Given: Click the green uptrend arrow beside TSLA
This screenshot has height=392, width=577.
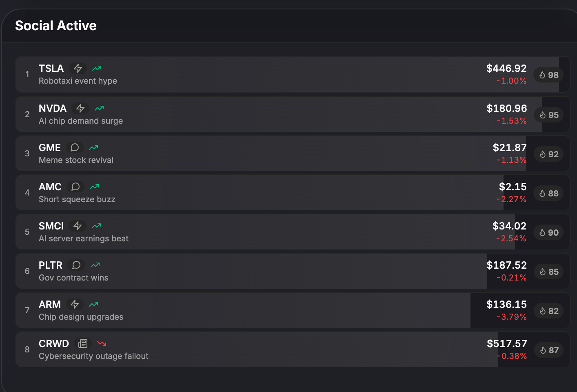Looking at the screenshot, I should pos(97,68).
